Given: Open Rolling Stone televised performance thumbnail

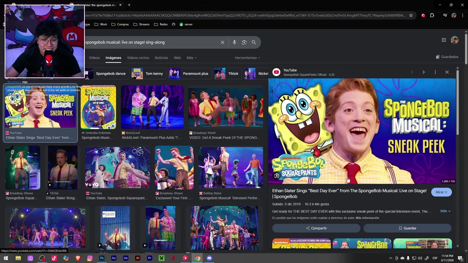Looking at the screenshot, I should click(231, 168).
